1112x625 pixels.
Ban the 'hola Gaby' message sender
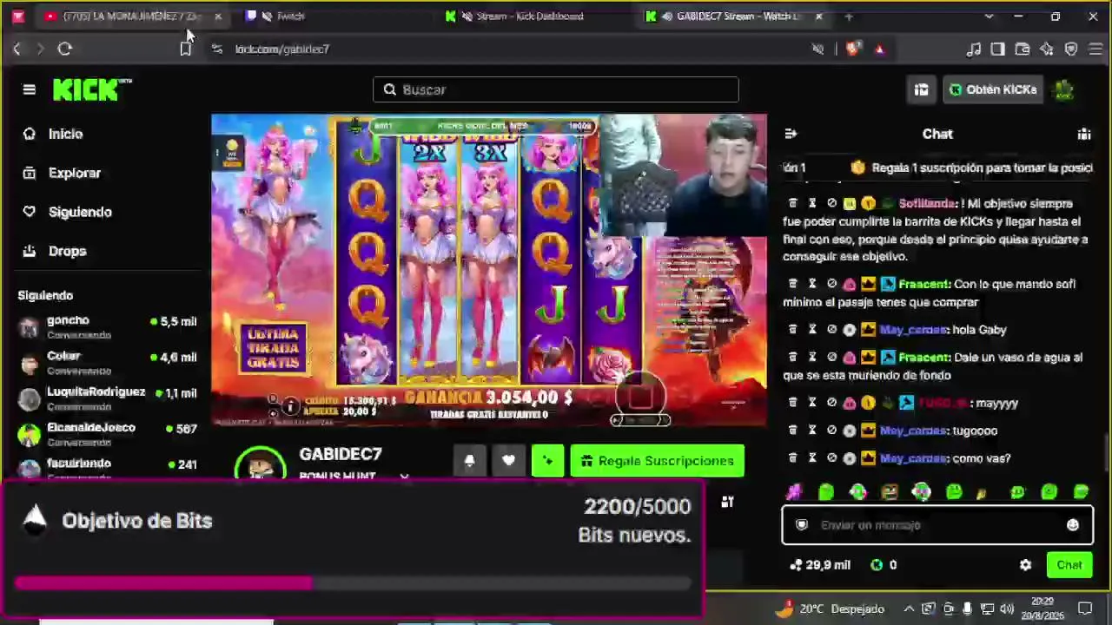(x=831, y=330)
